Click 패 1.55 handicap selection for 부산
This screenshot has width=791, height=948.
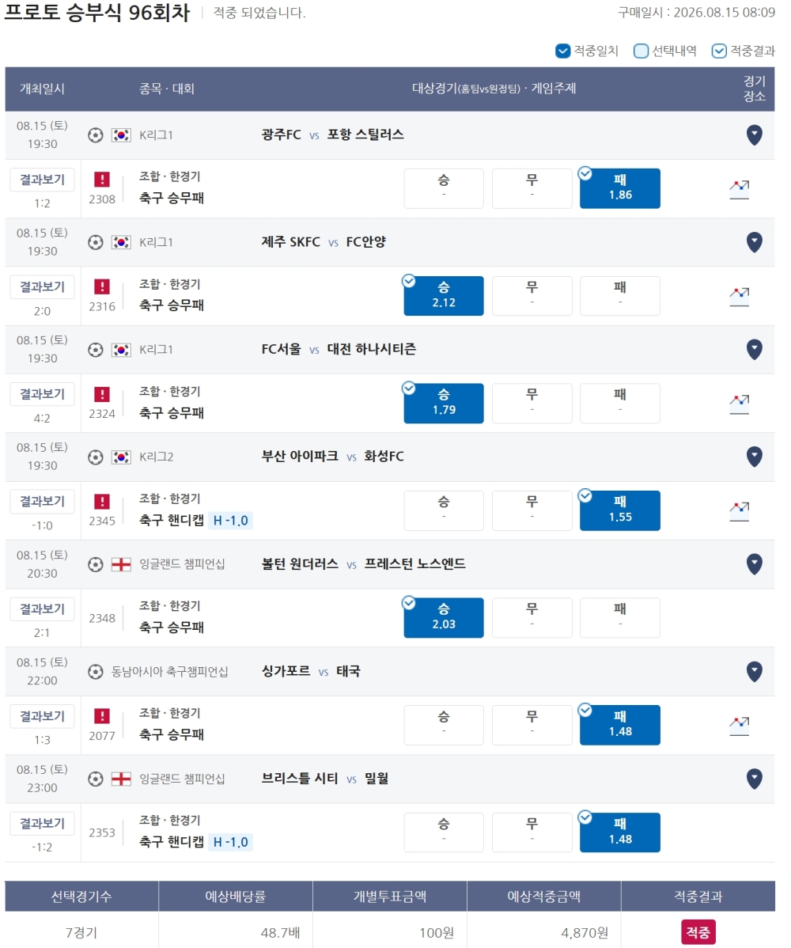620,510
